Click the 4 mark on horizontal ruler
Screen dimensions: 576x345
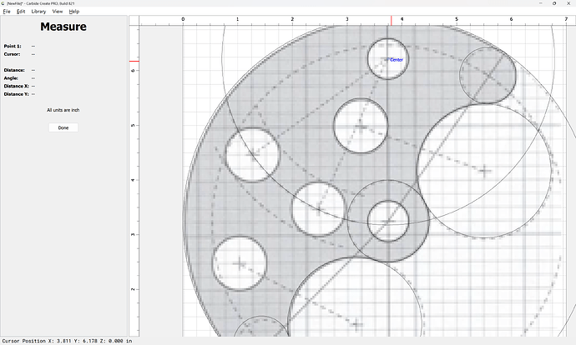(402, 19)
